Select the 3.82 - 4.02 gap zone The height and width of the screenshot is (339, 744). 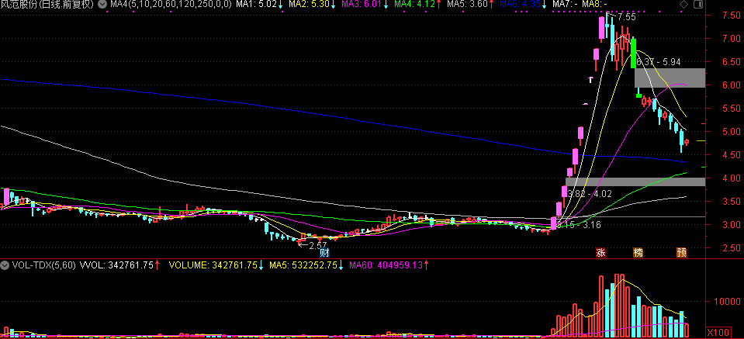635,182
